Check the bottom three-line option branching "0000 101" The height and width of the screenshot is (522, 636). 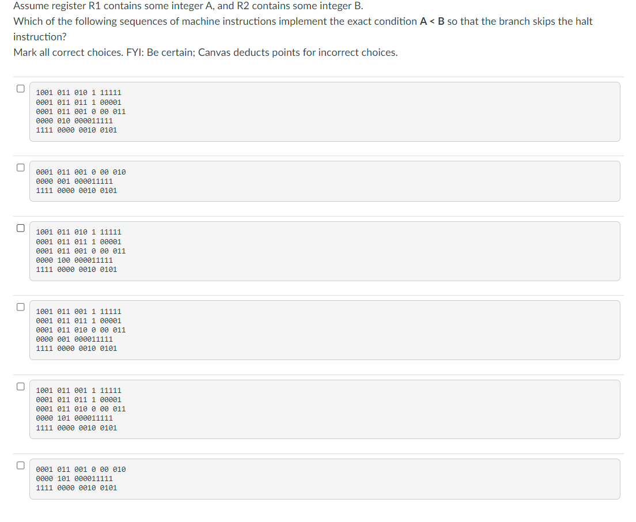(20, 464)
